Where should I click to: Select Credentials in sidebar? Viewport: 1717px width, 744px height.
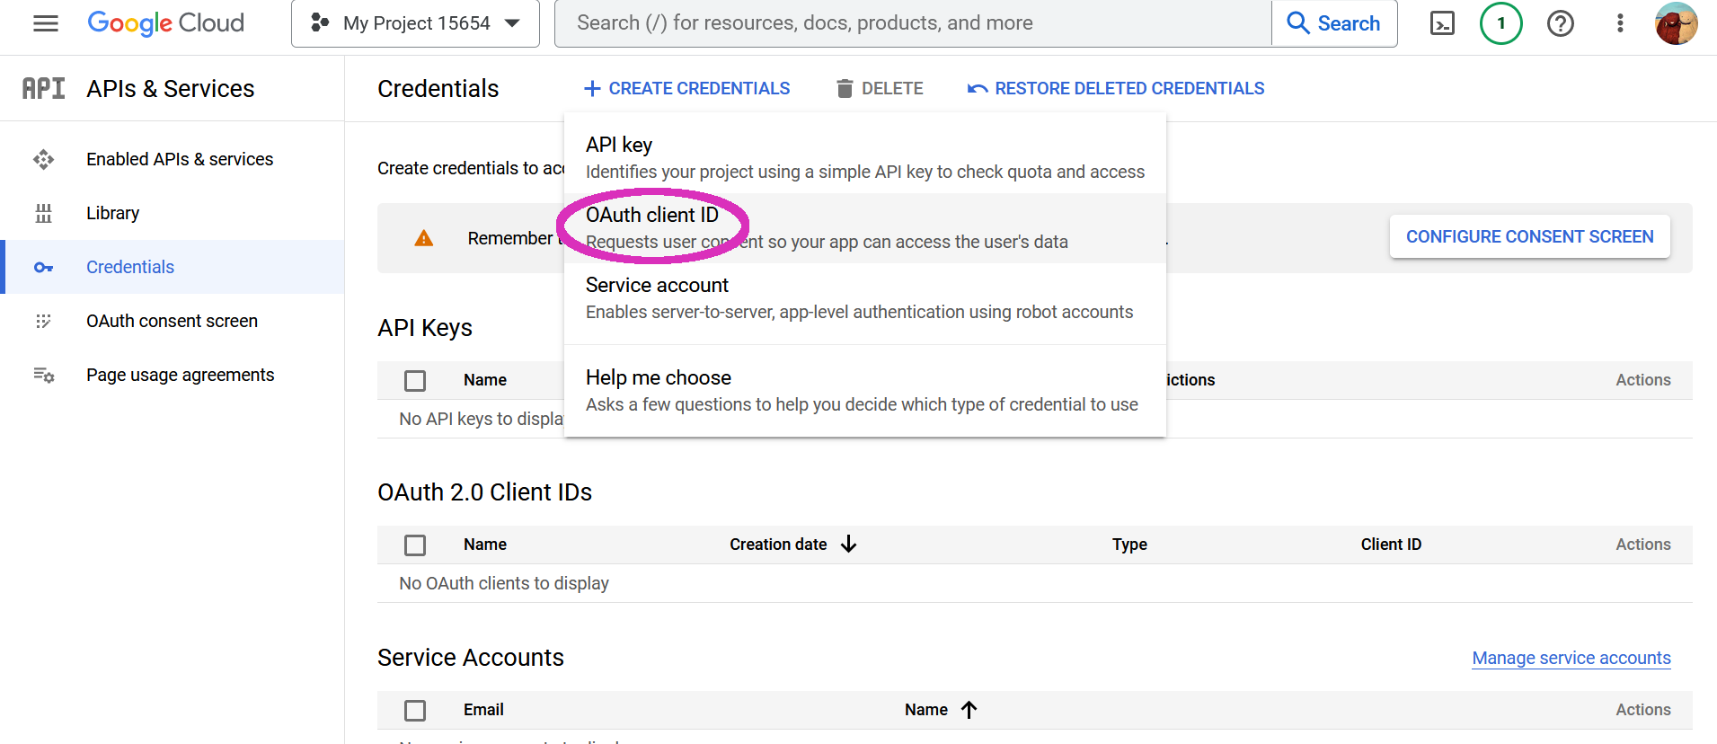[x=173, y=267]
